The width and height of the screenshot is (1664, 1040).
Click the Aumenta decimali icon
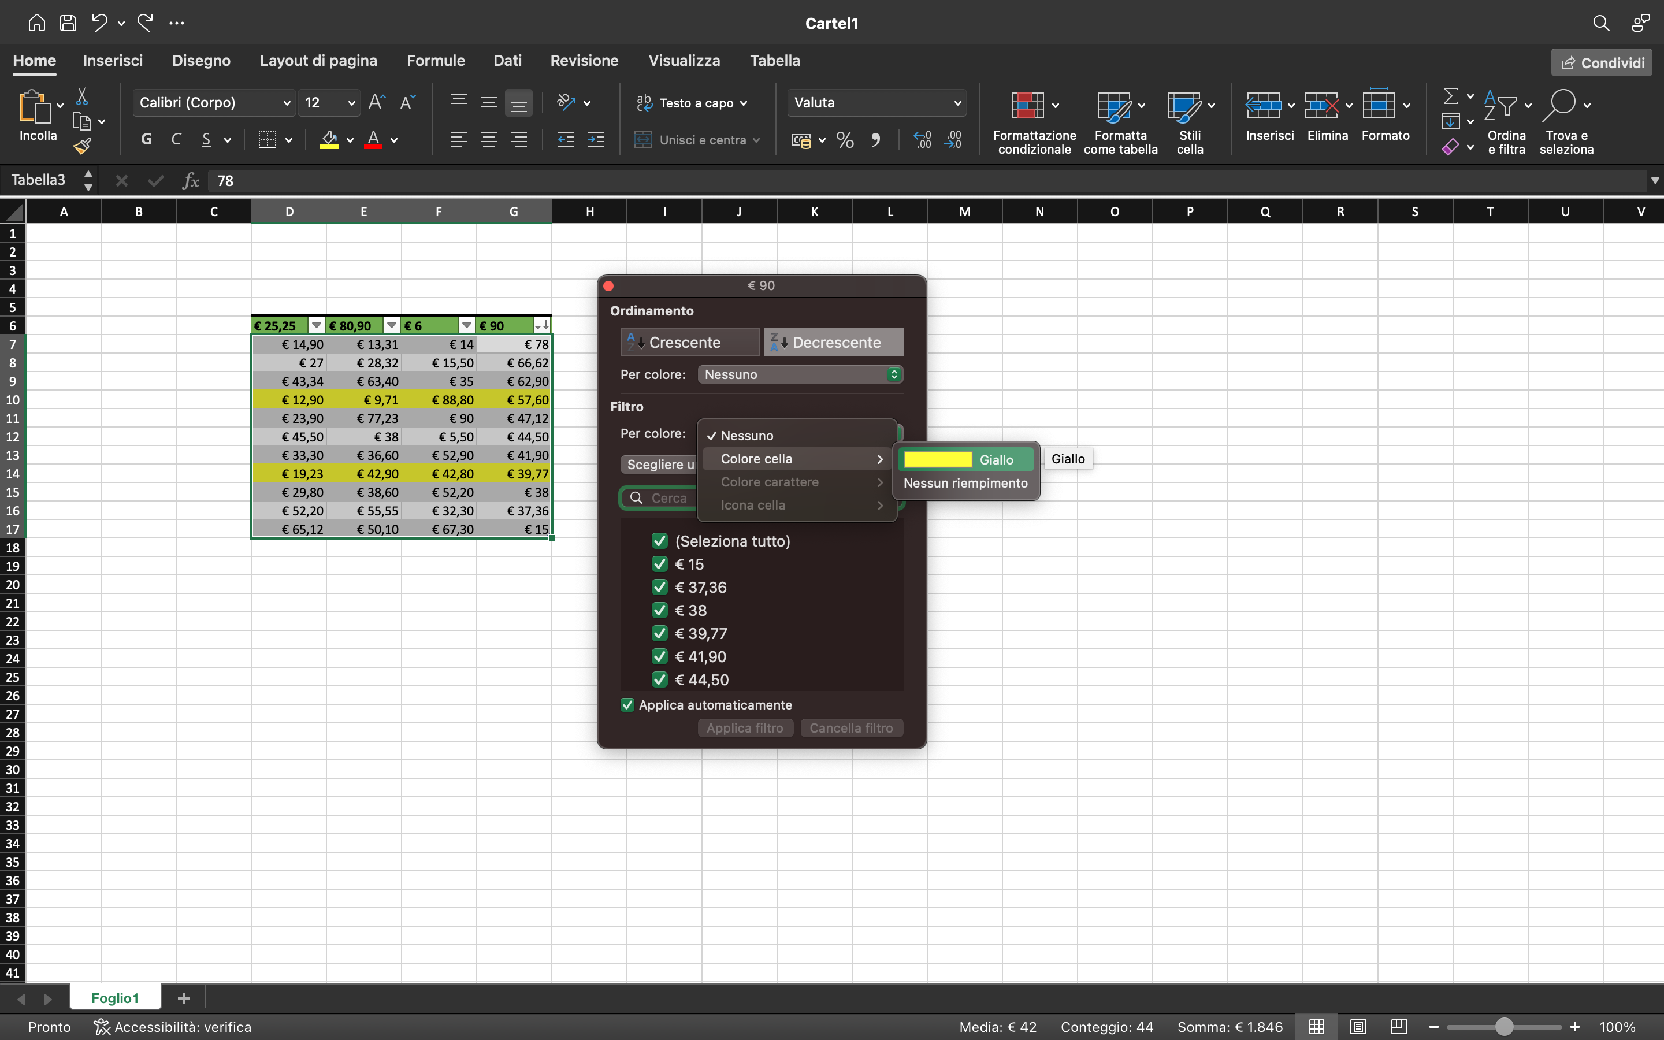922,140
